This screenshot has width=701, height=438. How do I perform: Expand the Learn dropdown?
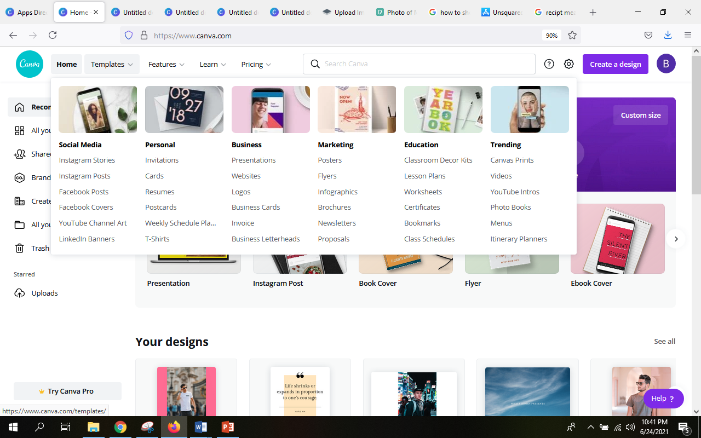212,64
